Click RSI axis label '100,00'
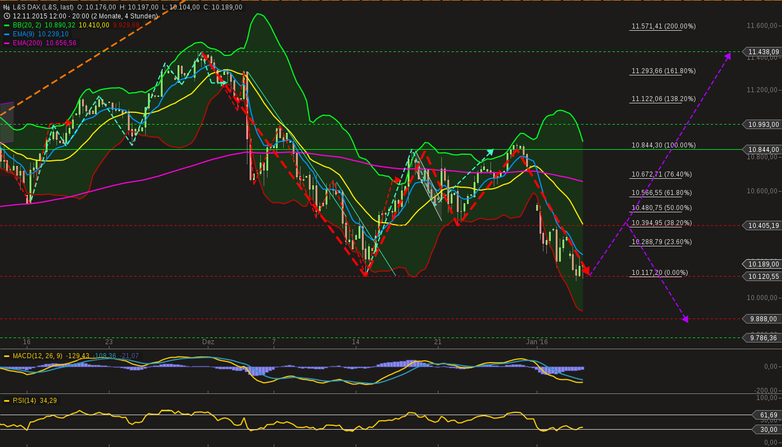782x447 pixels. coord(767,398)
